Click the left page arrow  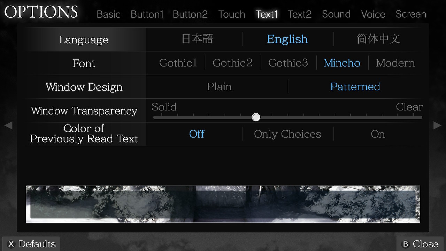(8, 125)
